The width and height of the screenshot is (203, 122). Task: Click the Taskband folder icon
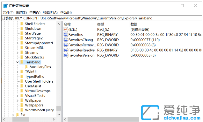[22, 62]
